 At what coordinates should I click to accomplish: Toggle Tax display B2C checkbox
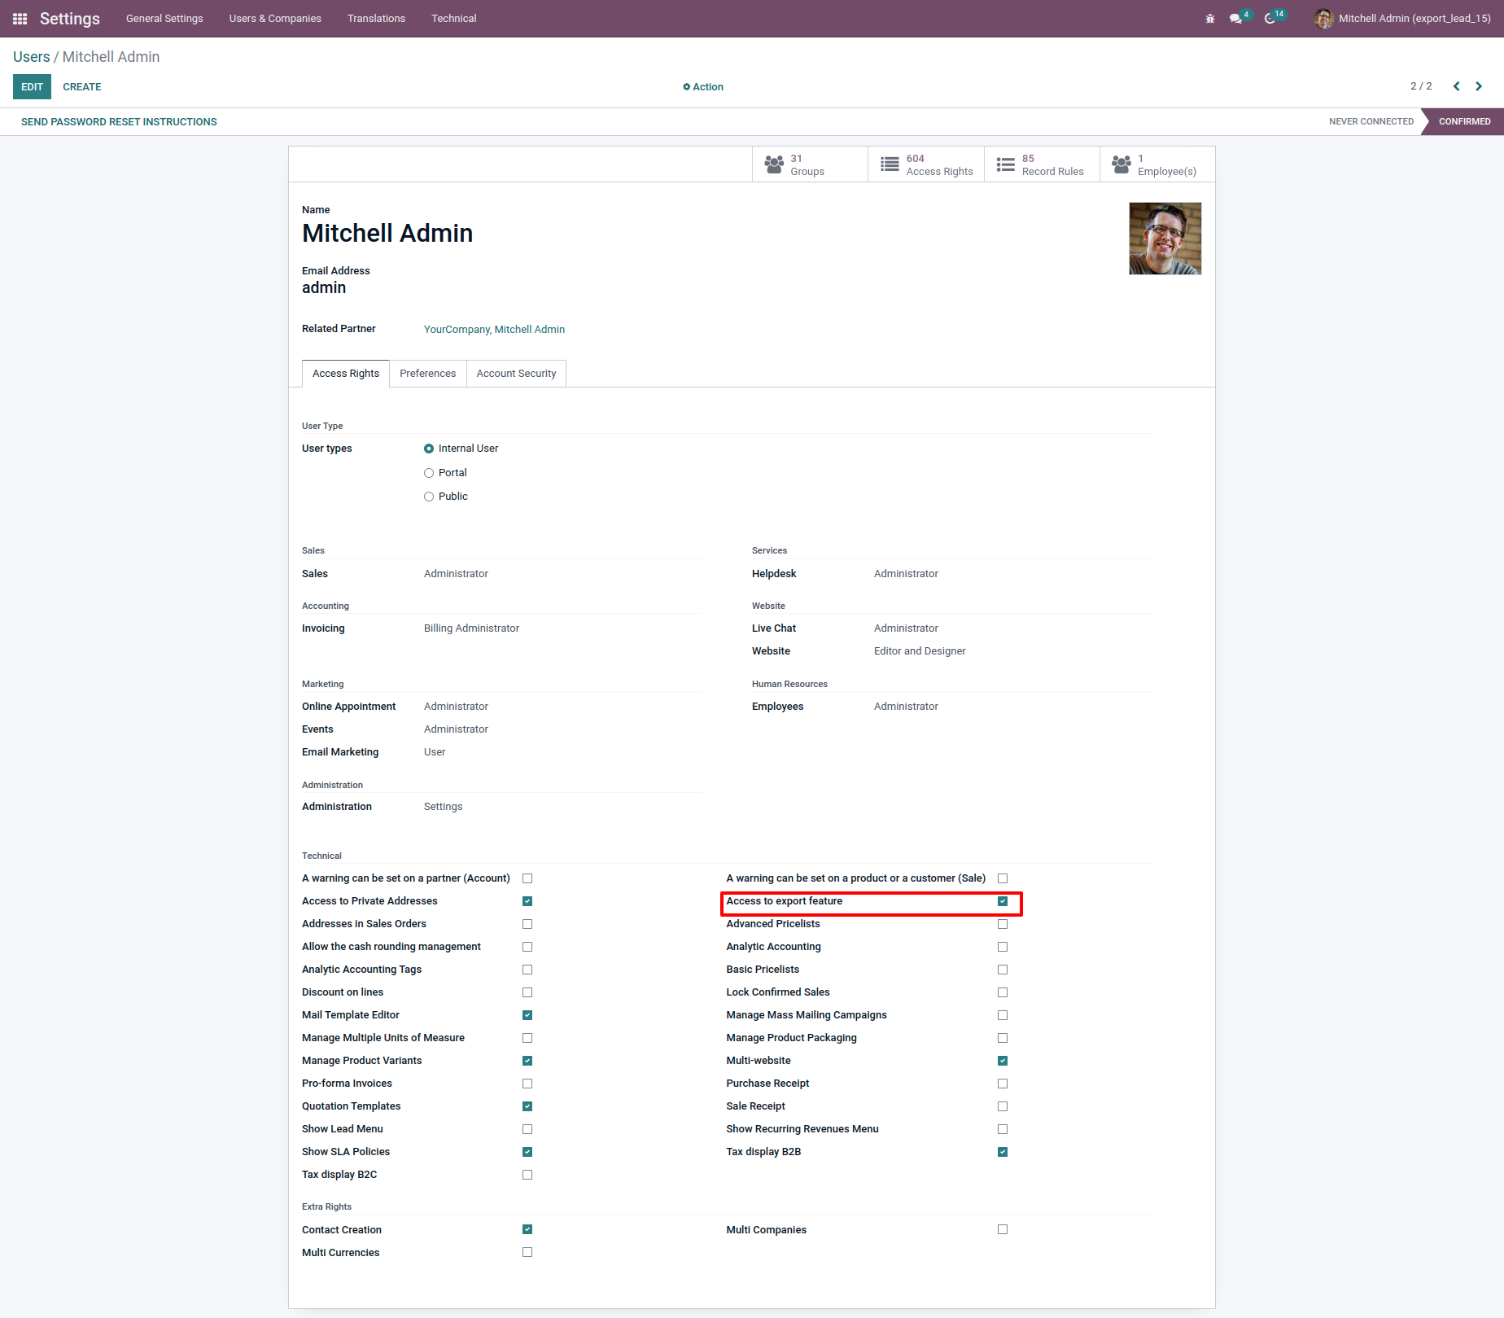click(527, 1175)
